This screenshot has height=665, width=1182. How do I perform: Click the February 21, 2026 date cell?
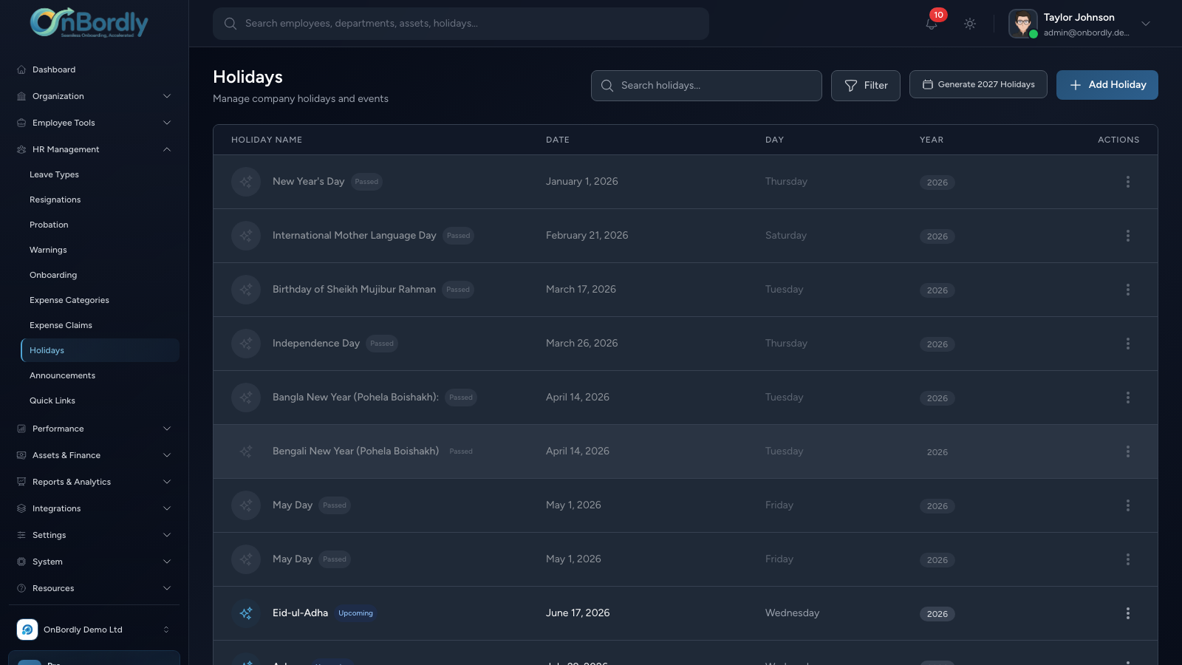pos(587,236)
